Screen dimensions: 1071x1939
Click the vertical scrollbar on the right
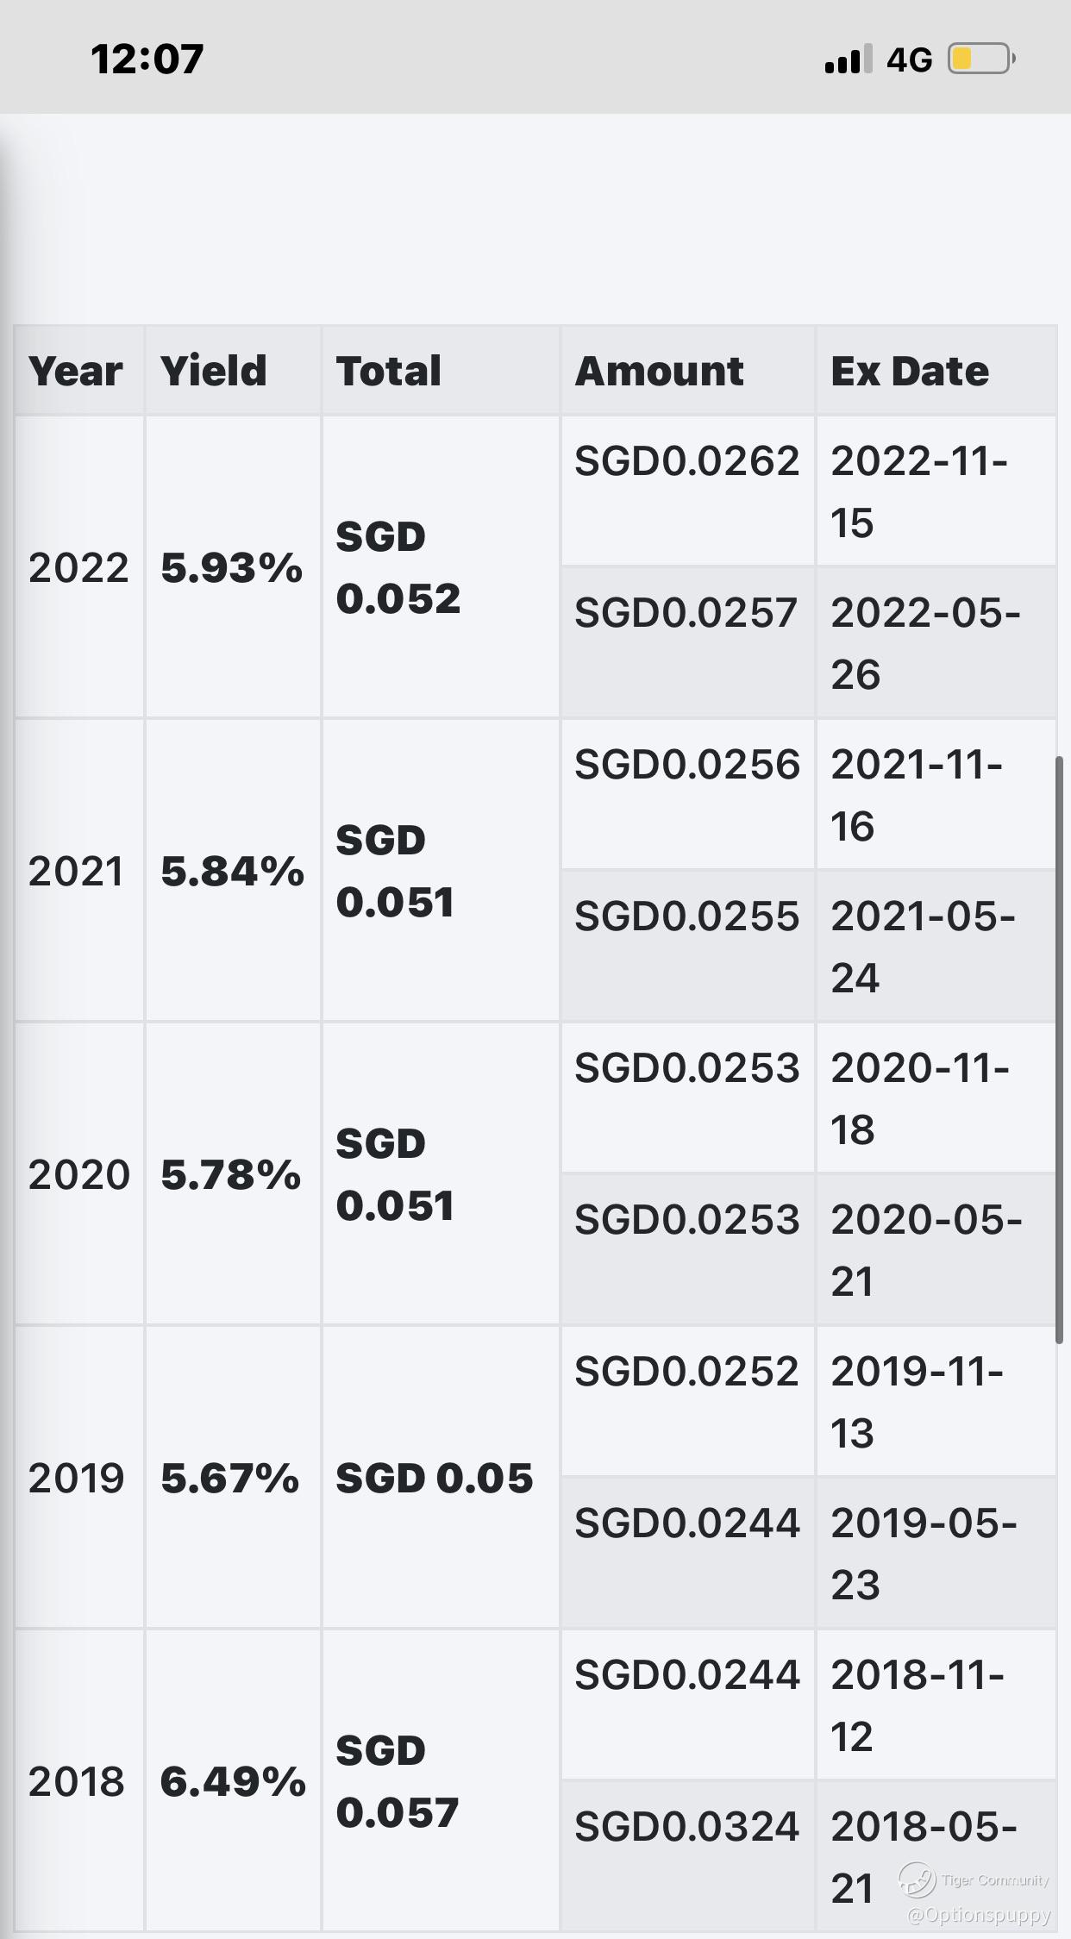1060,1048
